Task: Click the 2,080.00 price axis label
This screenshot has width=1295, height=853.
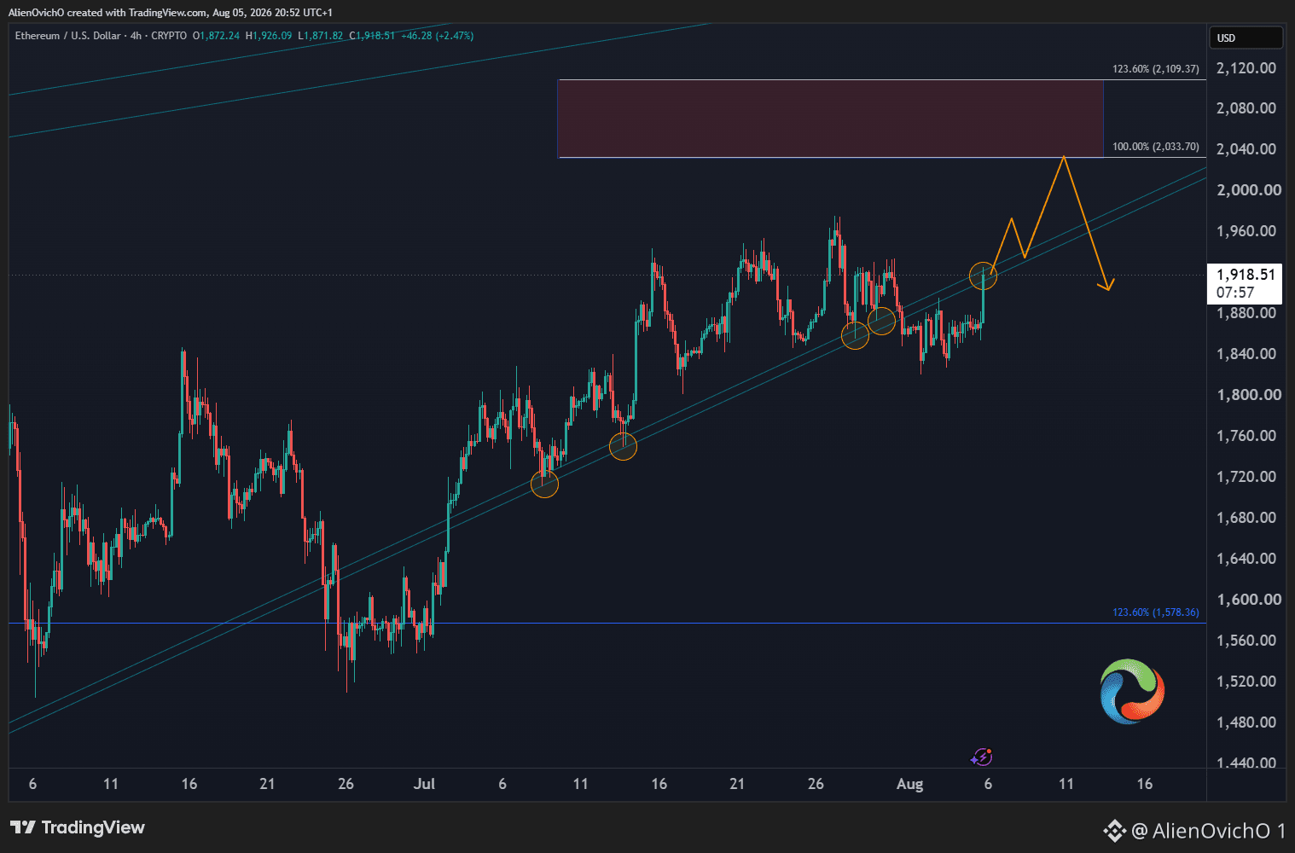Action: click(1246, 108)
